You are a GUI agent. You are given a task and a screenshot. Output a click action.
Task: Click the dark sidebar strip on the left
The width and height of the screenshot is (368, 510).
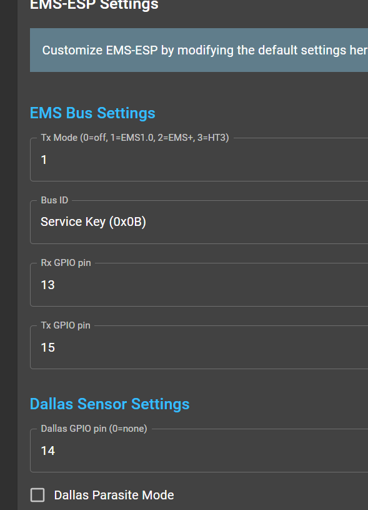pos(9,250)
